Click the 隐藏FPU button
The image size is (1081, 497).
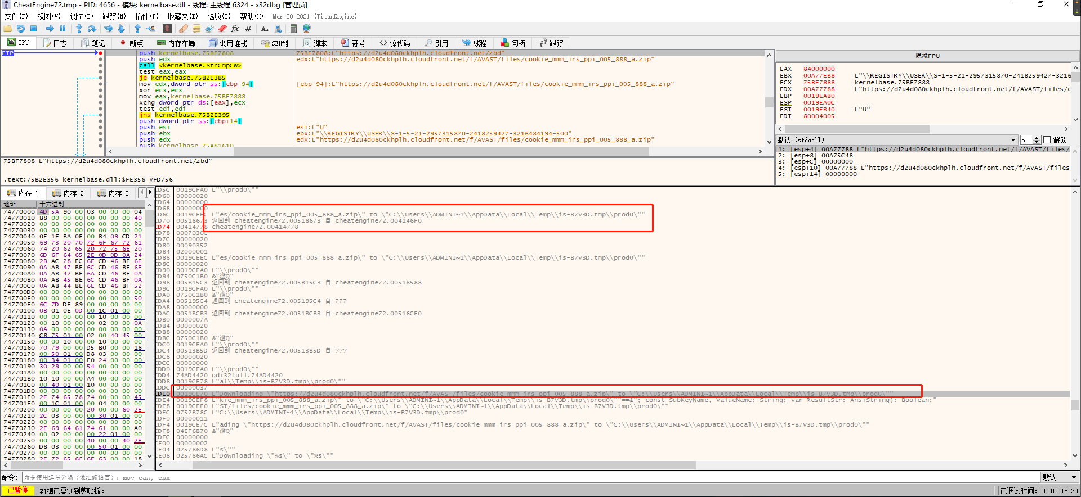[x=928, y=56]
